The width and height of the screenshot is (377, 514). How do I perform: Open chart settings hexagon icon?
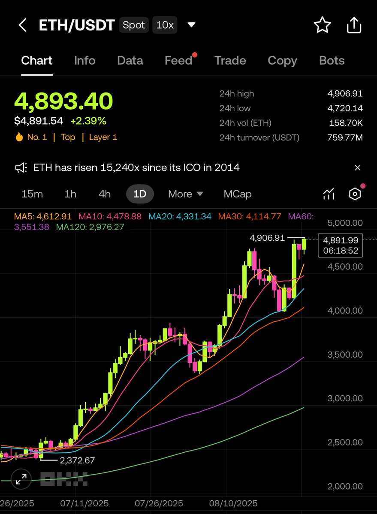tap(355, 194)
